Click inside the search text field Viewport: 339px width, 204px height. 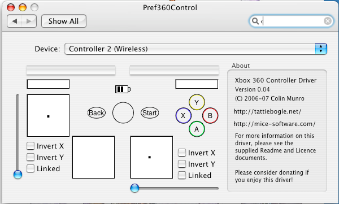tap(292, 21)
